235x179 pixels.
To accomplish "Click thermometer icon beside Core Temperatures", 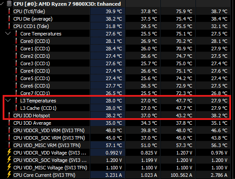I will click(16, 33).
